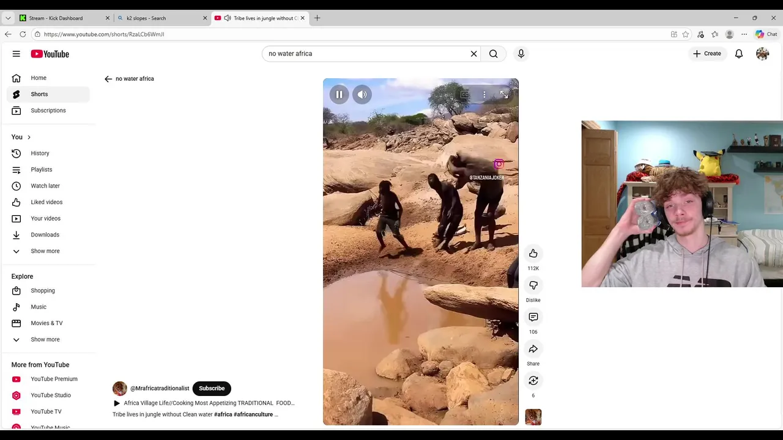Open the browser media control icon
783x440 pixels.
700,34
